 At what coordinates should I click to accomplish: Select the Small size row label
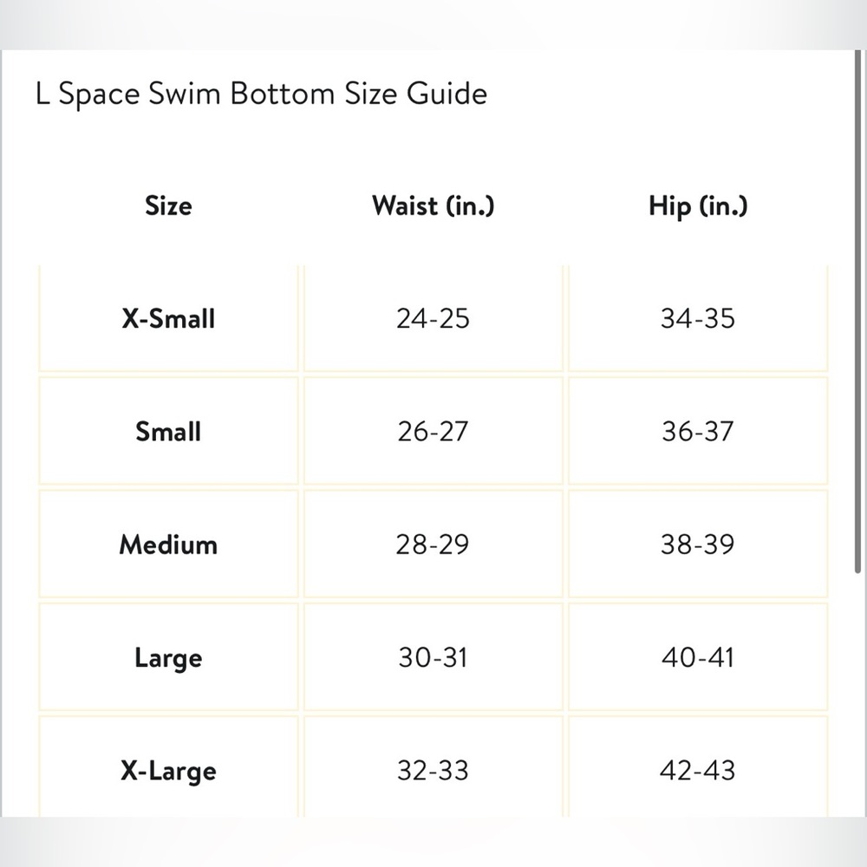pos(169,431)
